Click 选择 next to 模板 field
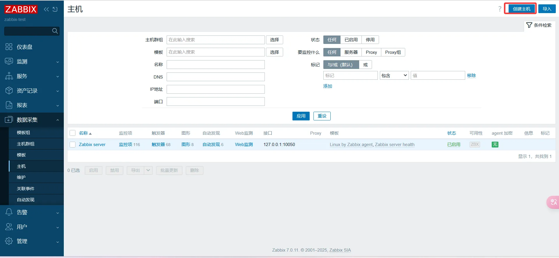The height and width of the screenshot is (258, 559). click(274, 52)
